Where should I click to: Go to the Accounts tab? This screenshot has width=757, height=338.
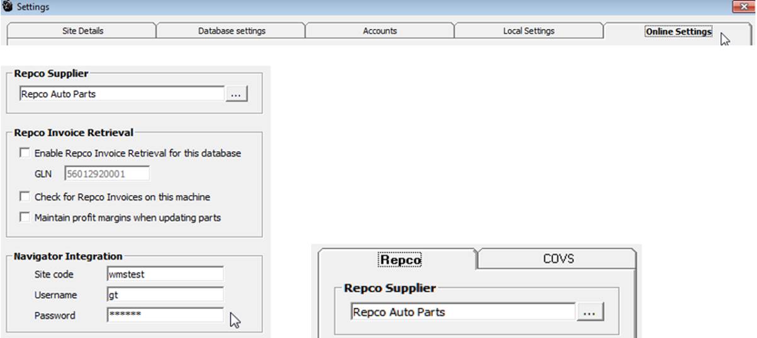(379, 31)
